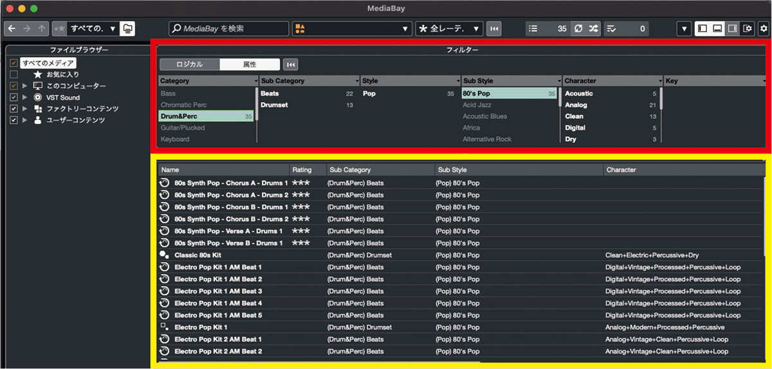
Task: Toggle the すべてのメディア checkbox
Action: pos(14,63)
